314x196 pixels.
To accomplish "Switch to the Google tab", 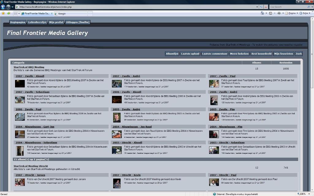I will [71, 13].
